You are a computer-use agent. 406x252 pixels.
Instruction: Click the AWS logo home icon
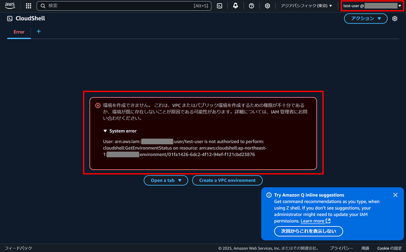10,6
